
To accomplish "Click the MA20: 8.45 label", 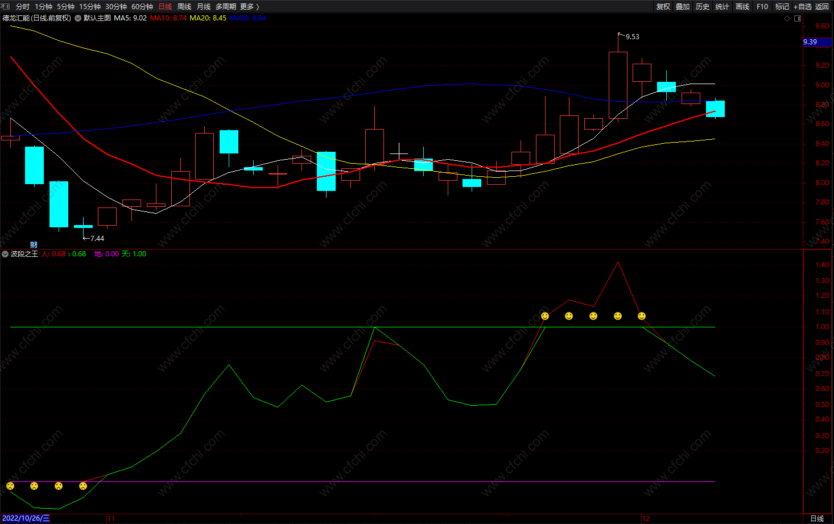I will 208,18.
